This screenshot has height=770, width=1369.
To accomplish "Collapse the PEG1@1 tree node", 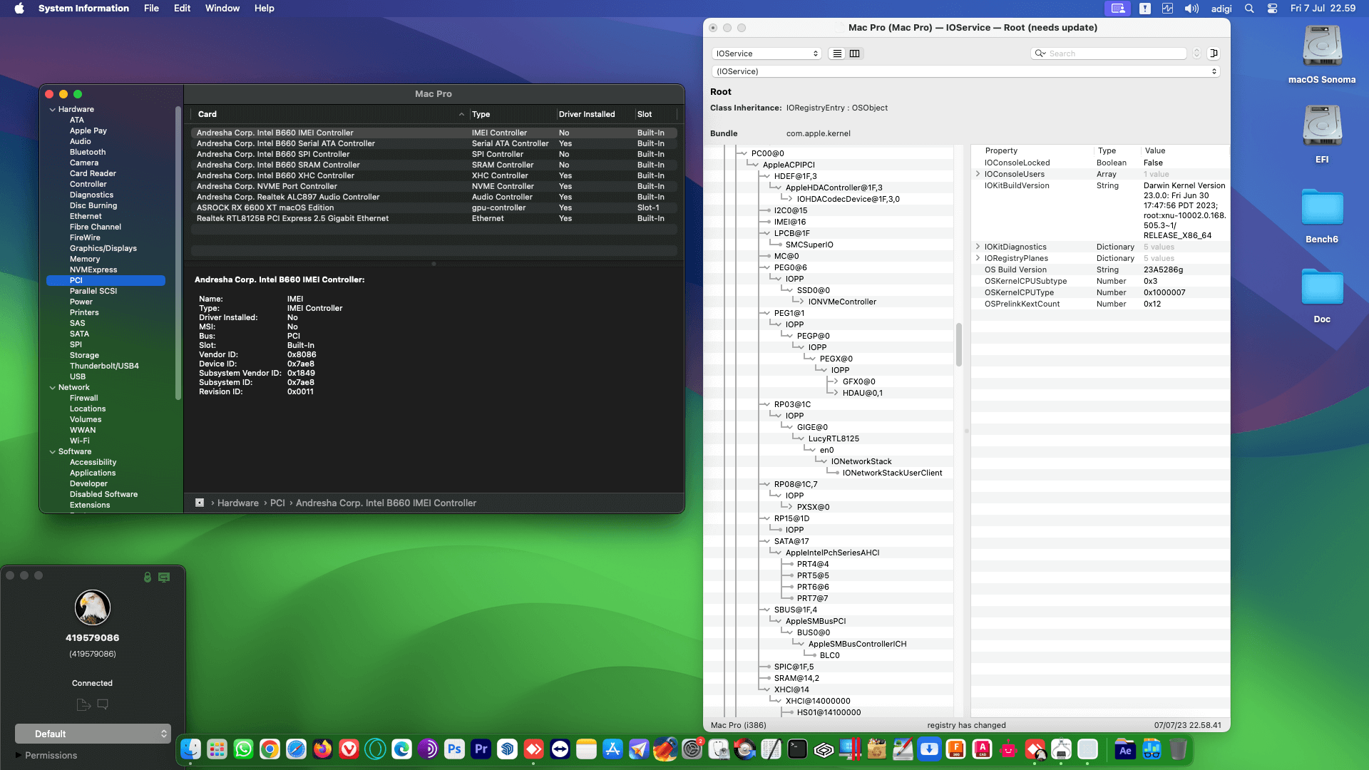I will [x=766, y=313].
